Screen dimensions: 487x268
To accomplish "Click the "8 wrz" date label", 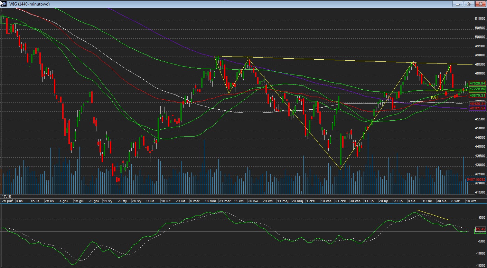I will click(x=456, y=200).
